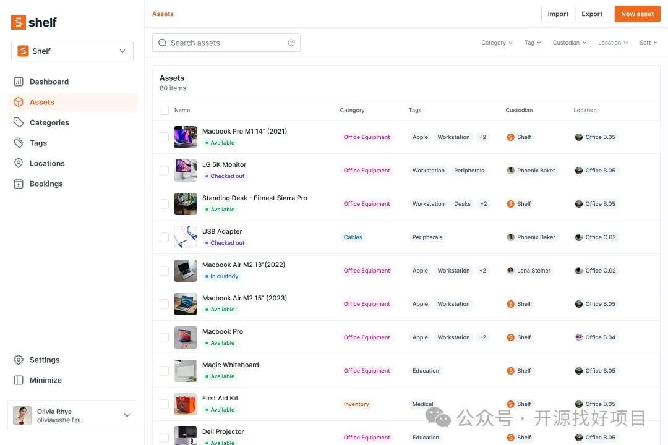Open Tags page from sidebar
Image resolution: width=668 pixels, height=445 pixels.
click(x=72, y=143)
